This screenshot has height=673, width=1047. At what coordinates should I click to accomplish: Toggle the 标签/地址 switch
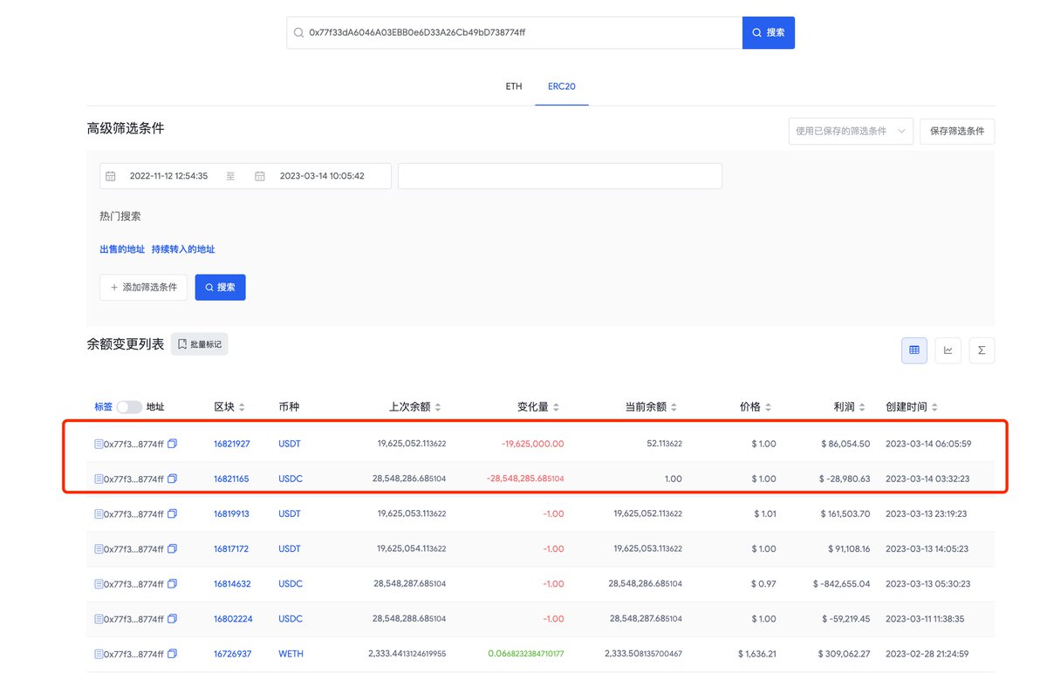(x=129, y=407)
